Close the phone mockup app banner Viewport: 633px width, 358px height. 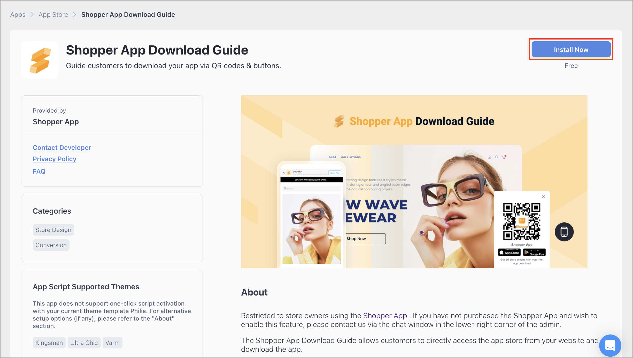(x=283, y=173)
